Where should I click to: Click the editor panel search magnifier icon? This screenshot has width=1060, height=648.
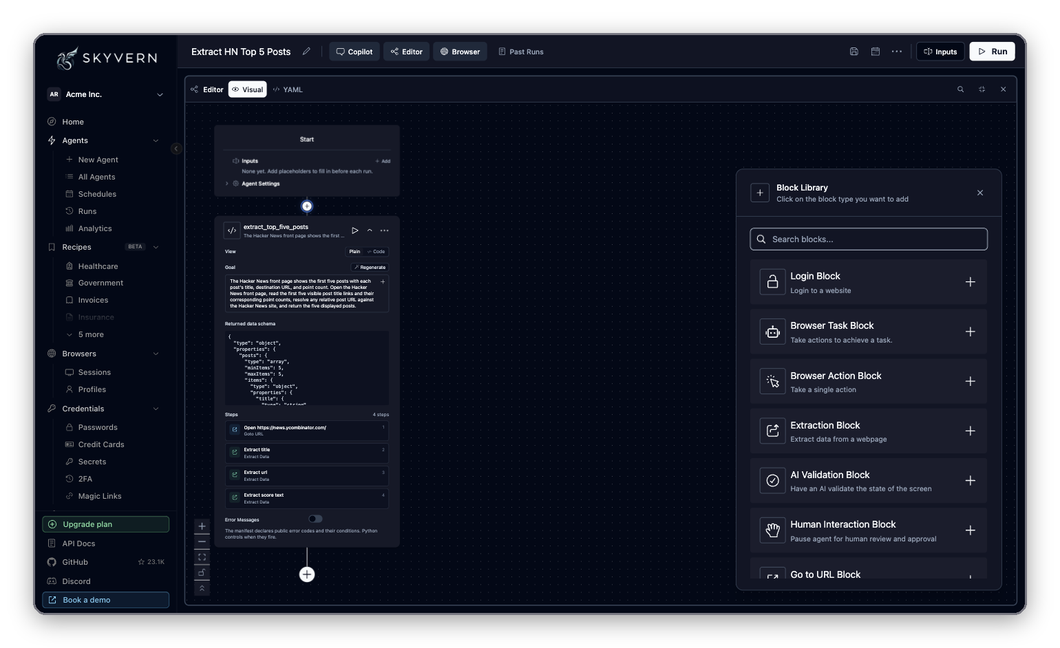(x=961, y=89)
